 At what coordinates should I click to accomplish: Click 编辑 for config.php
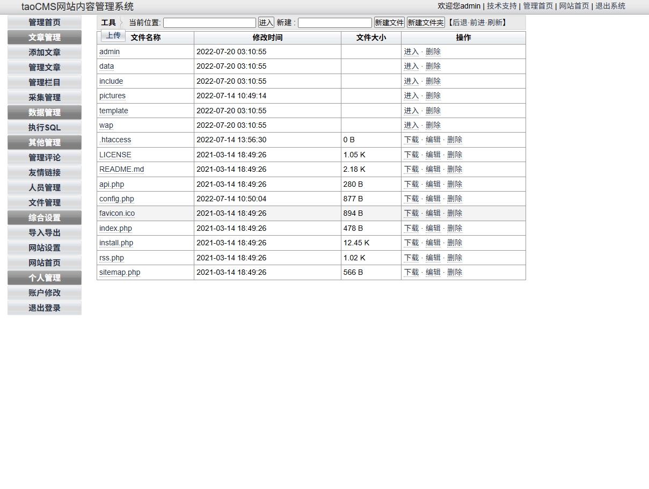pos(433,199)
